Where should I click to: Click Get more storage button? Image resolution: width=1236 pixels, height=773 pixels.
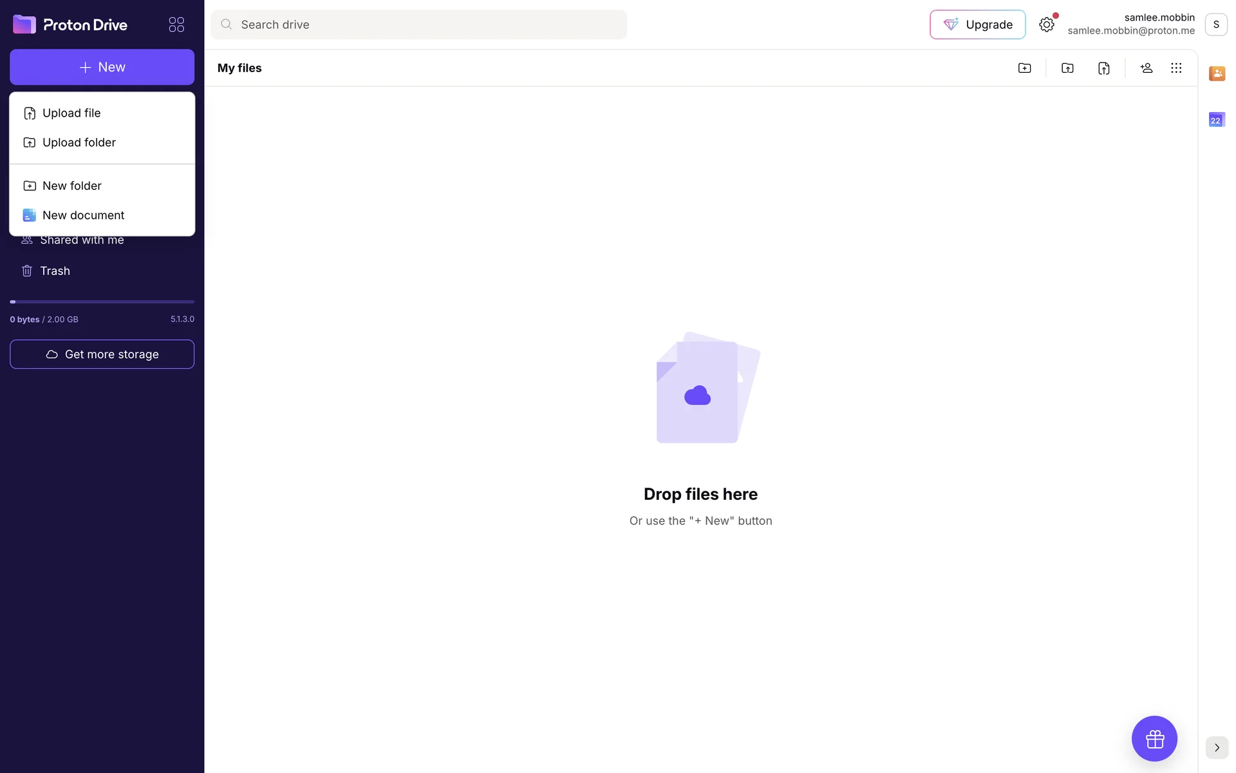(x=102, y=354)
